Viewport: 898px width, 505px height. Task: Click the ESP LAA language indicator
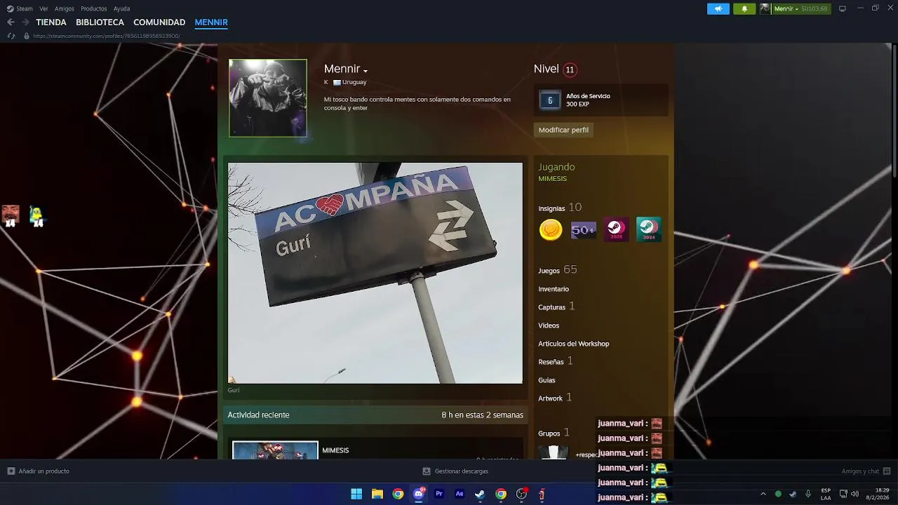tap(826, 494)
